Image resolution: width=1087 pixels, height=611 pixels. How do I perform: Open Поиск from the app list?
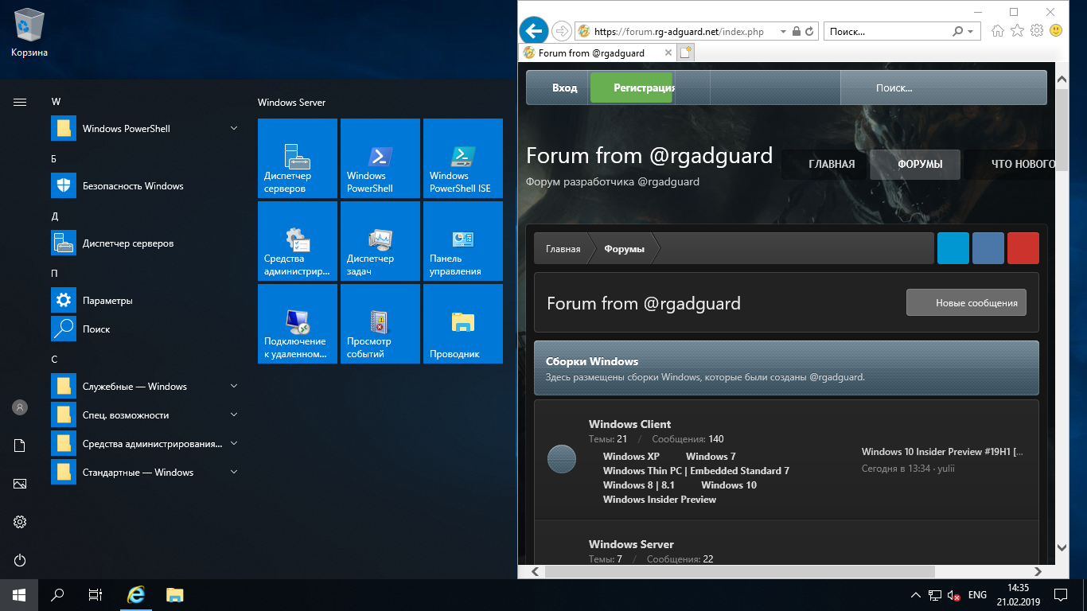146,329
